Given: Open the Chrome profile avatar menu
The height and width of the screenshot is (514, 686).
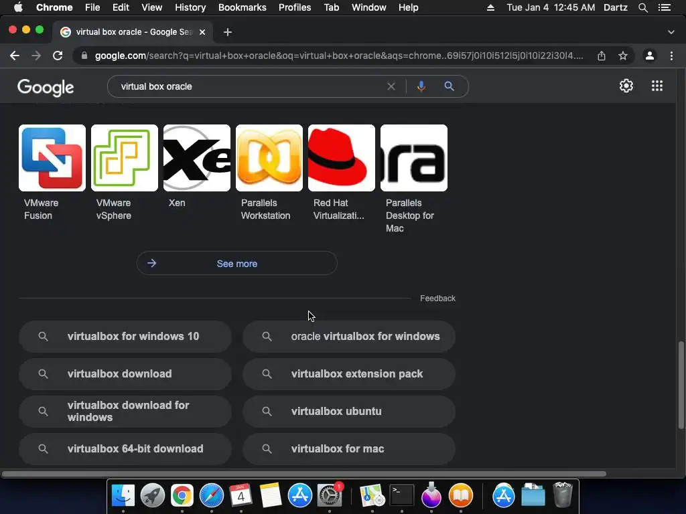Looking at the screenshot, I should click(x=650, y=56).
